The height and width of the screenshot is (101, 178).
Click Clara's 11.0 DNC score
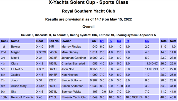point(152,63)
